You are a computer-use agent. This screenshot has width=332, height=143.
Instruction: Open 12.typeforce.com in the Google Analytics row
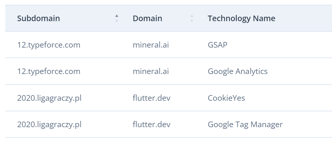(x=49, y=71)
